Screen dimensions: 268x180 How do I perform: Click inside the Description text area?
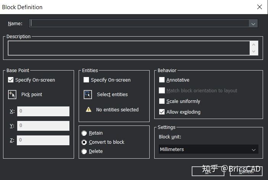click(x=129, y=48)
